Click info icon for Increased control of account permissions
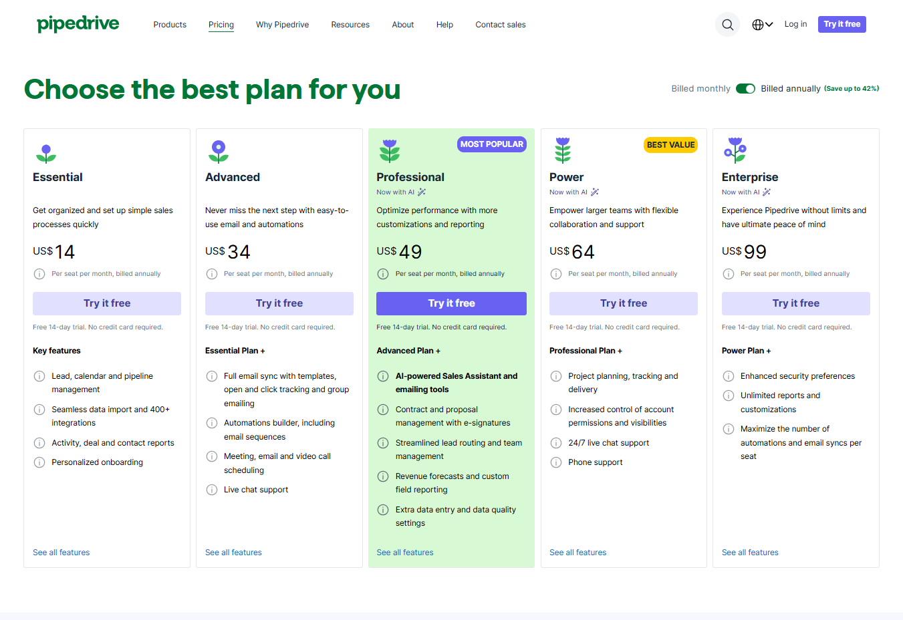The image size is (903, 620). 556,410
